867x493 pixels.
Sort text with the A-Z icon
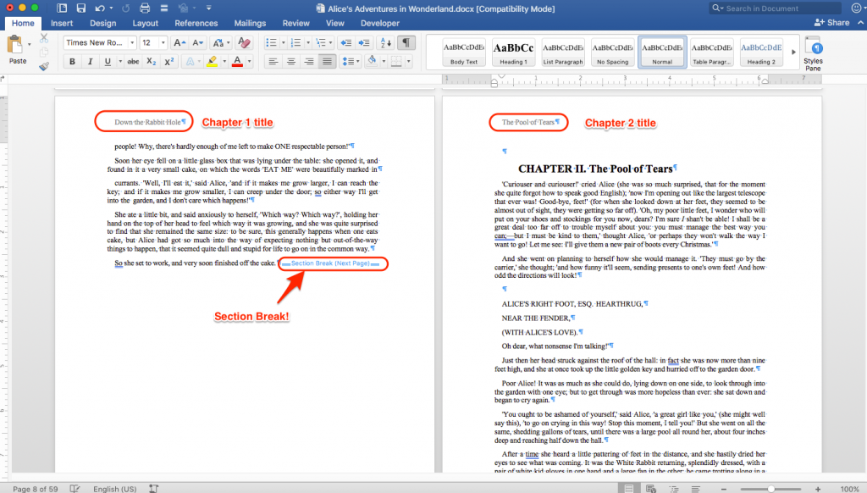[385, 42]
